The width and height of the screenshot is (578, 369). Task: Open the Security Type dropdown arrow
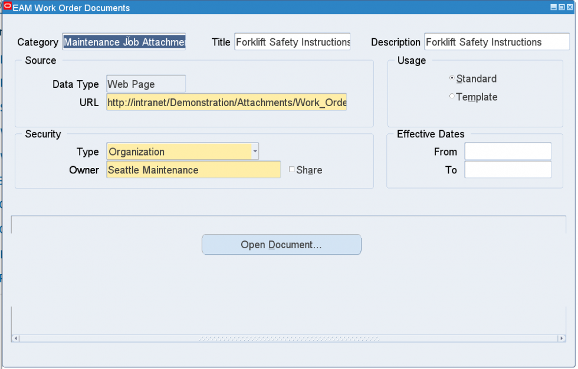click(x=255, y=151)
